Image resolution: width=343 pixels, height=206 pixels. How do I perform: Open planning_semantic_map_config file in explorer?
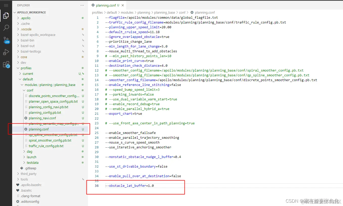[x=54, y=124]
